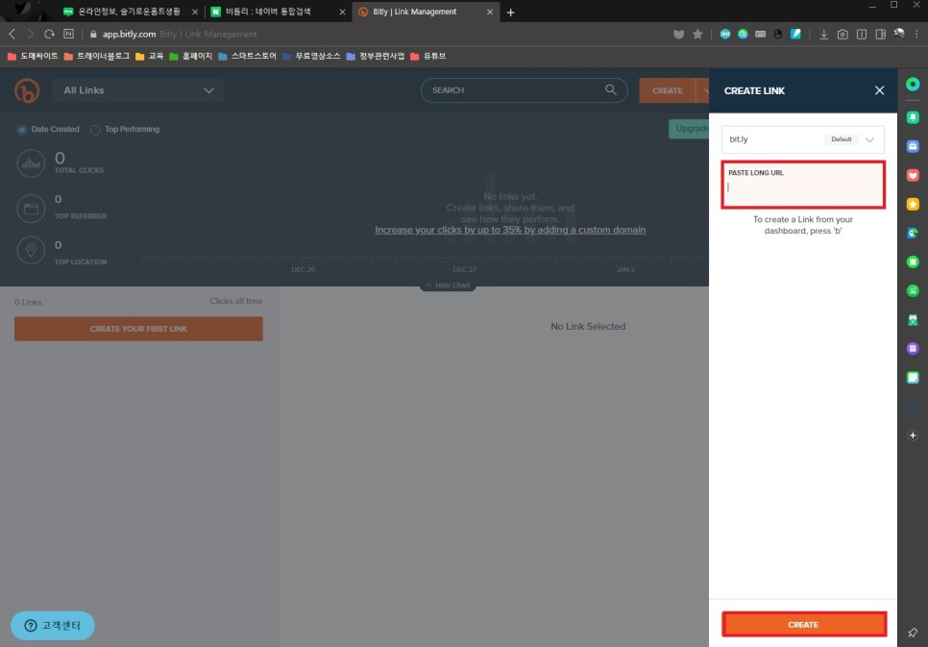Toggle the sidebar panel icon in toolbar
The image size is (928, 647).
pos(881,35)
